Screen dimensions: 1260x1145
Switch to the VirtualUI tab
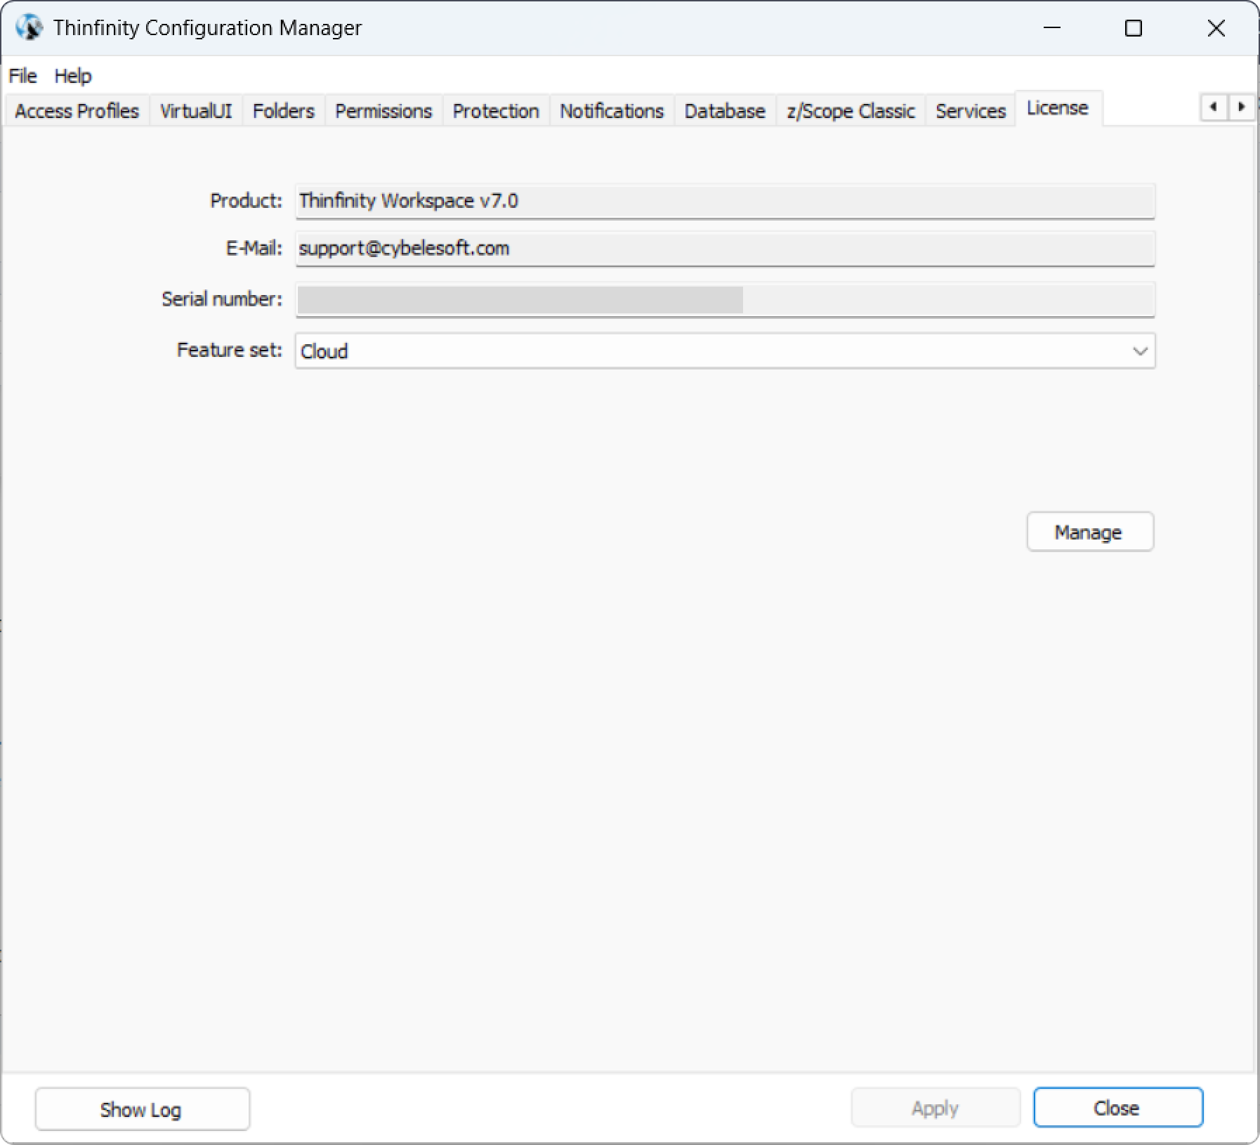coord(196,111)
